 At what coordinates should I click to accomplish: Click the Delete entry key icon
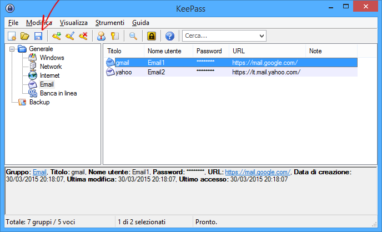coord(83,36)
